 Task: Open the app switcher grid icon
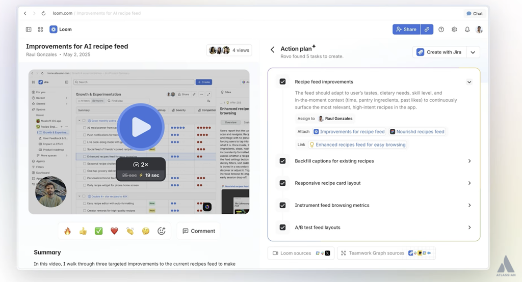point(40,29)
